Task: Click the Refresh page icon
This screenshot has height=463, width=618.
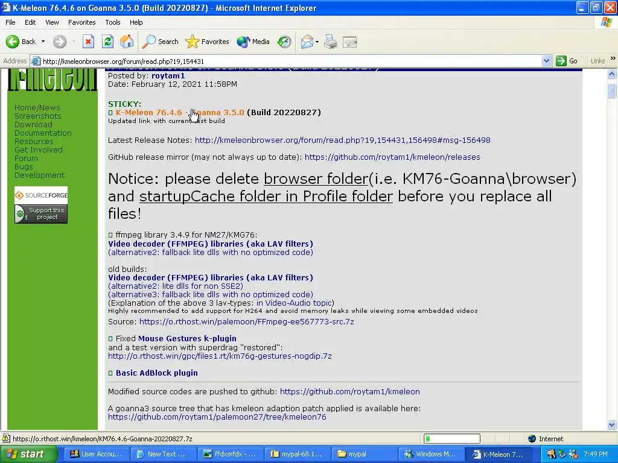Action: coord(107,42)
